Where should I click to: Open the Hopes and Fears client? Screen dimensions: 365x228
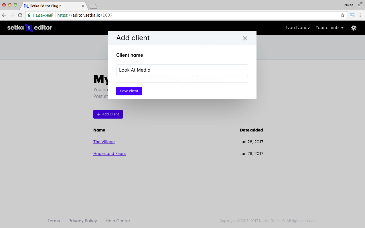tap(109, 154)
